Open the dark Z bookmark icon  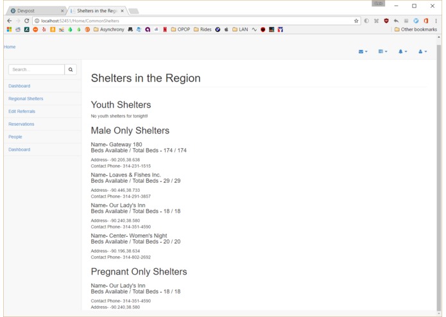27,30
